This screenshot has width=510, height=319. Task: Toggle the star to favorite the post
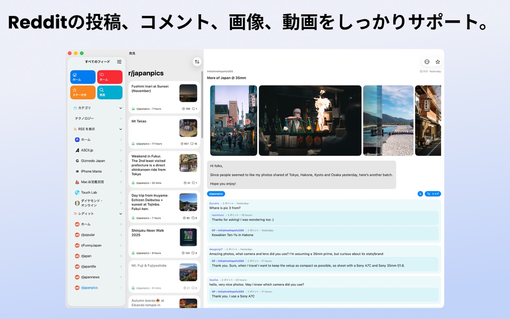click(437, 62)
